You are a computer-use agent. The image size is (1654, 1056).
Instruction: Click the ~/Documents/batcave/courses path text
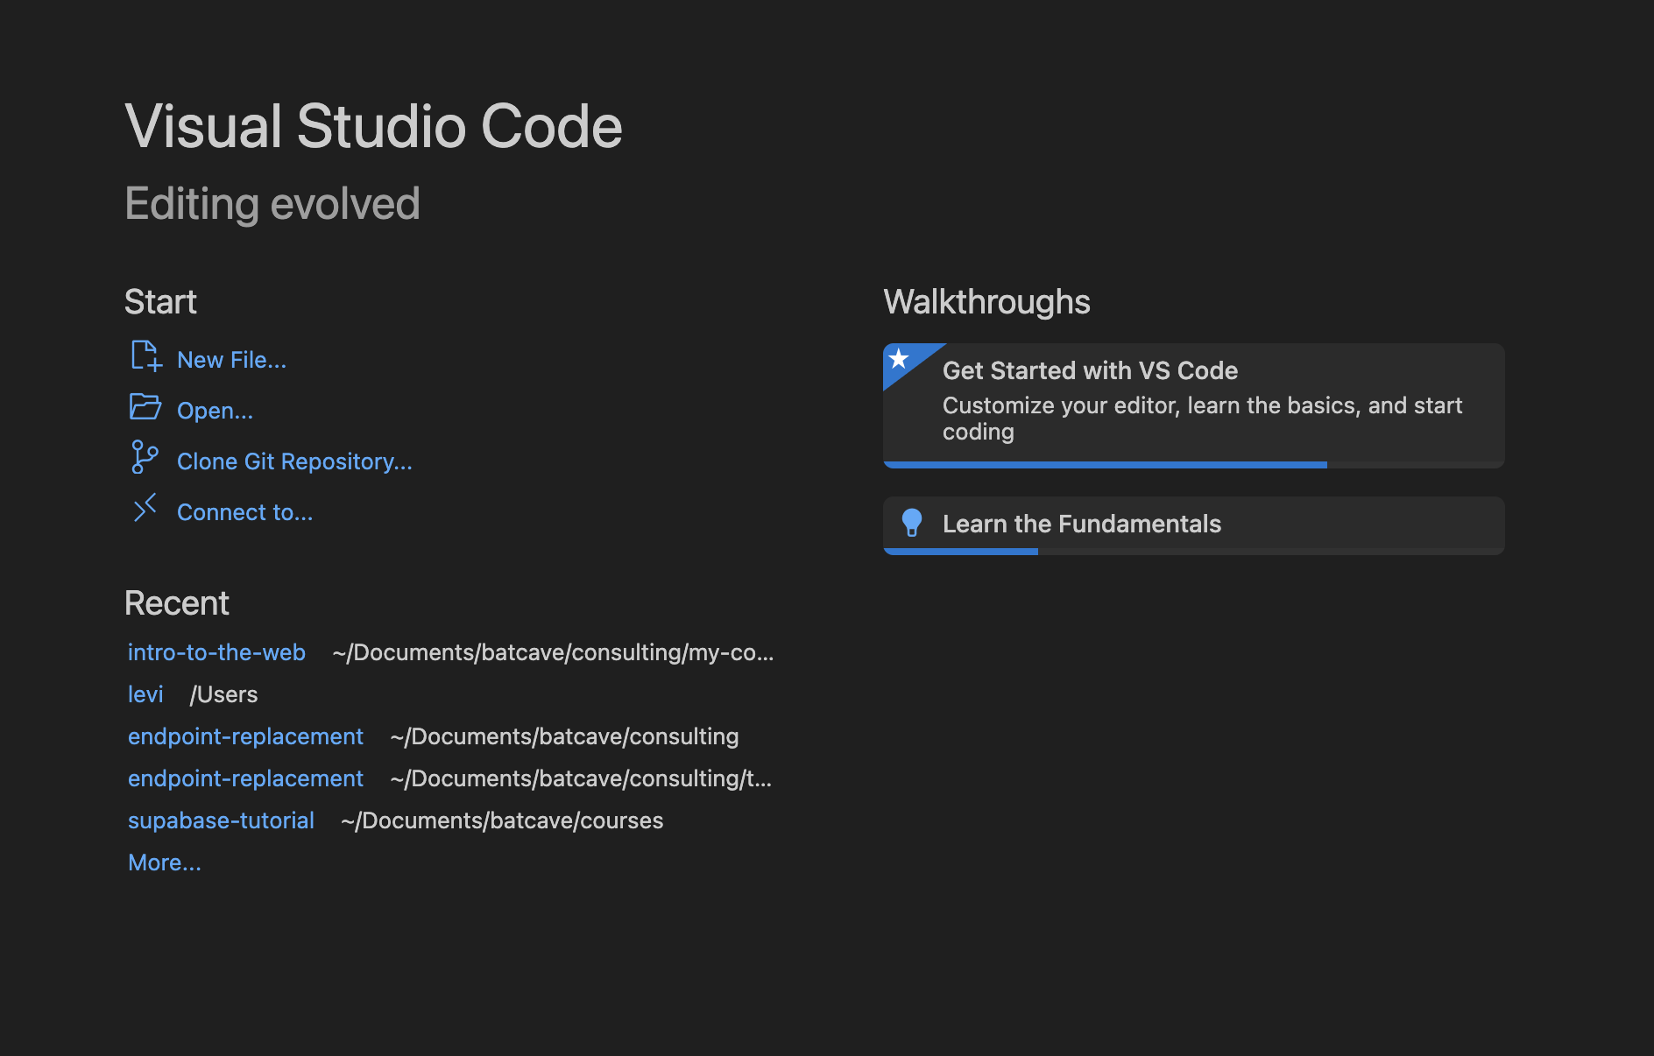pyautogui.click(x=502, y=820)
